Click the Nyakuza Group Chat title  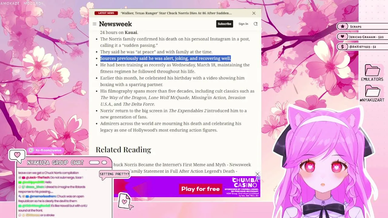click(55, 163)
